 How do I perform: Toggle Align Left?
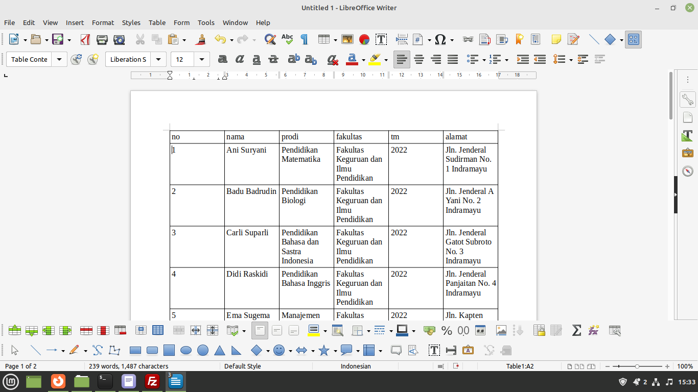(x=402, y=59)
